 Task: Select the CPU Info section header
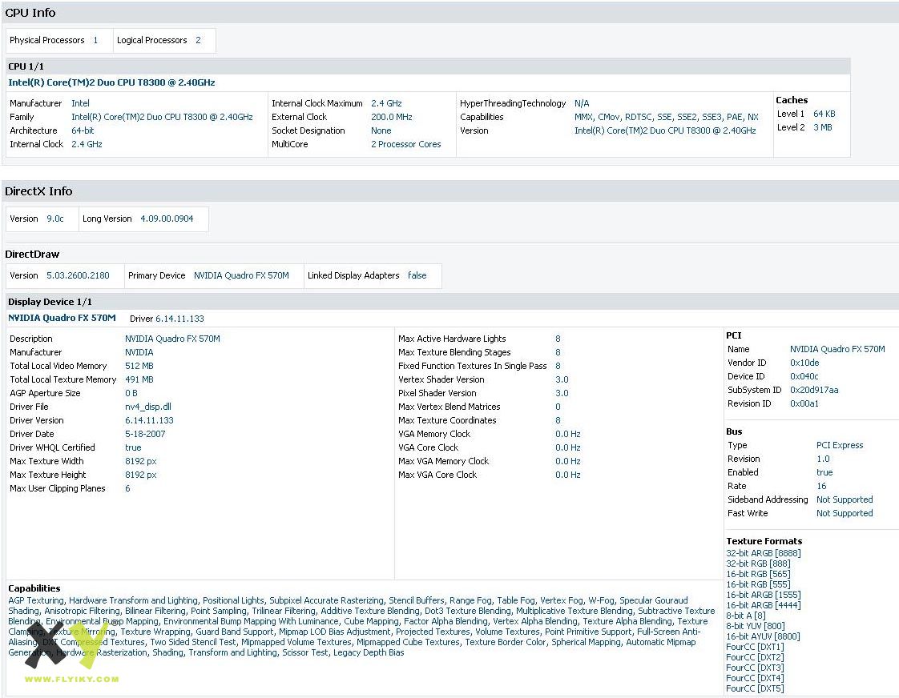tap(30, 13)
